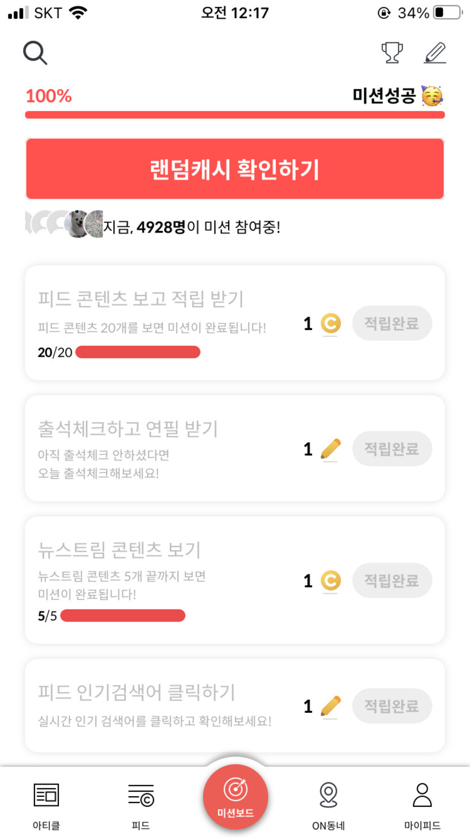Screen dimensions: 470x837
Task: Tap the pencil write icon
Action: click(435, 53)
